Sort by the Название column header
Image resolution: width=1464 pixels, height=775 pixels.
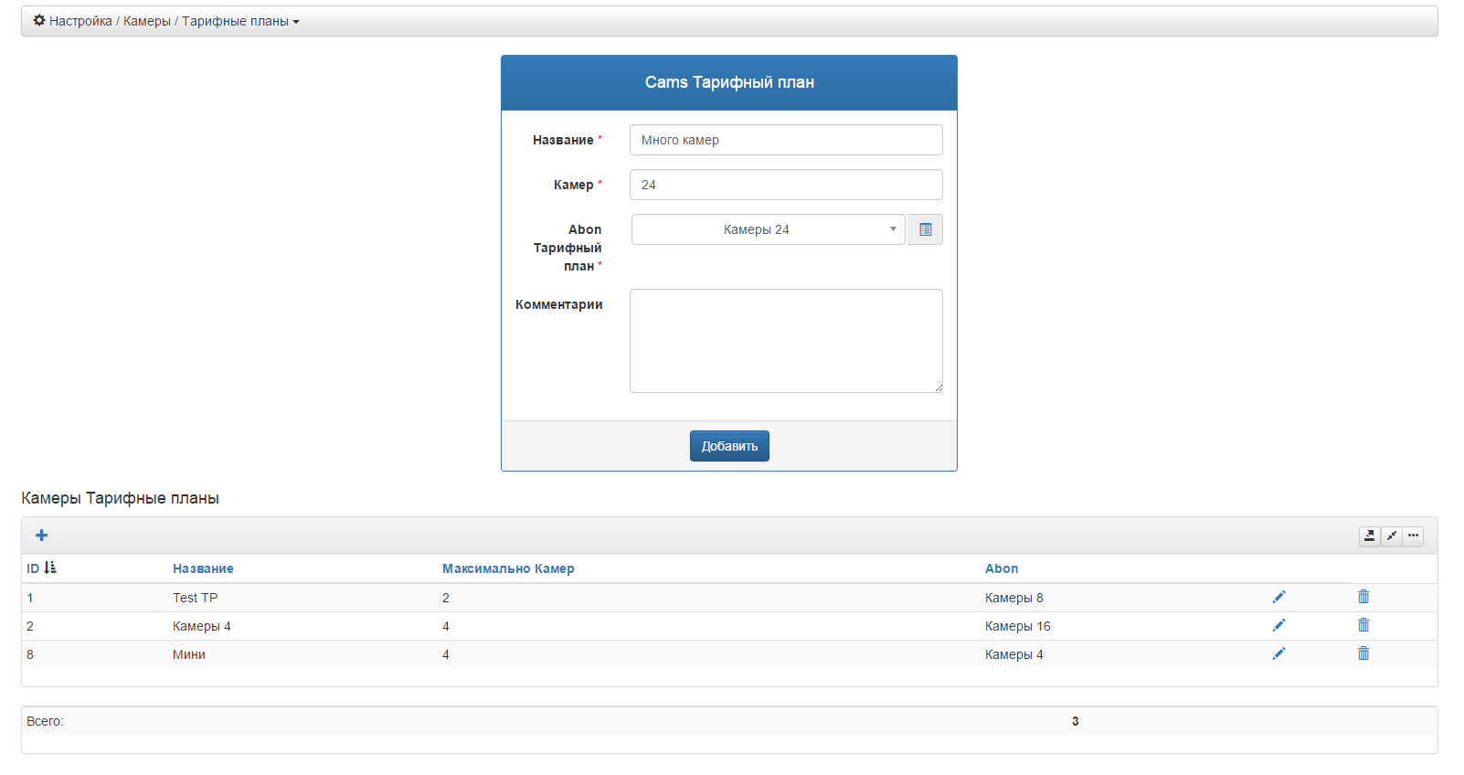[x=203, y=568]
